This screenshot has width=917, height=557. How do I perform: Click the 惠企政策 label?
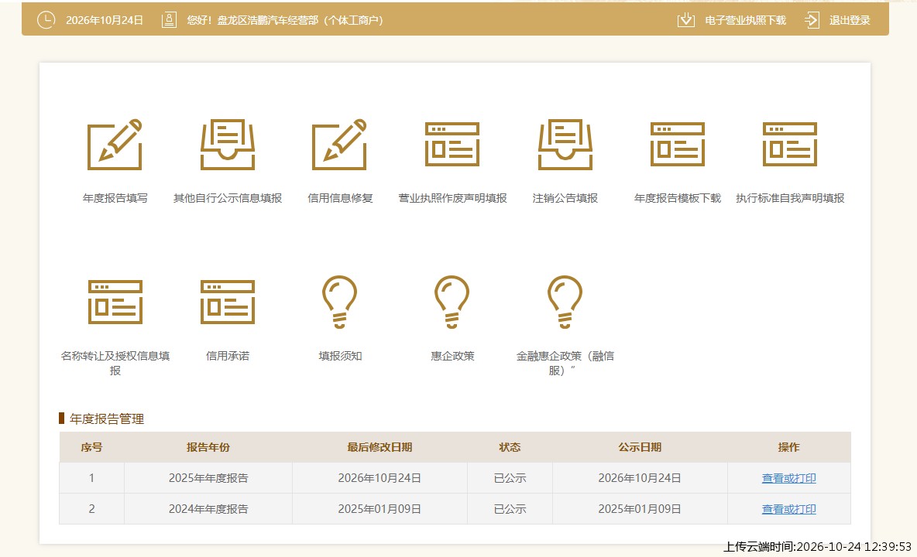click(x=452, y=356)
